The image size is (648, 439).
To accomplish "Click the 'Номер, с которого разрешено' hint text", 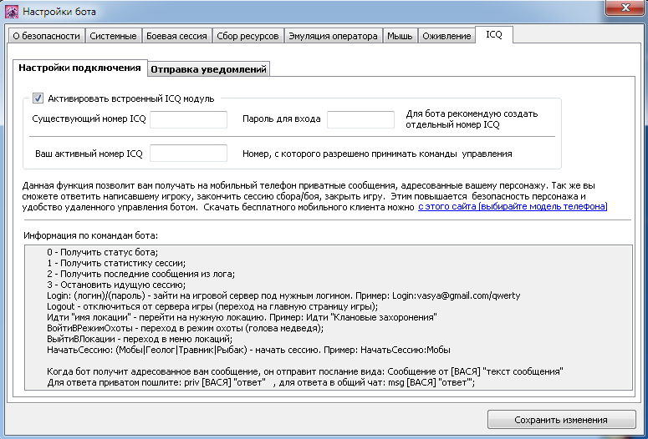I will click(377, 154).
